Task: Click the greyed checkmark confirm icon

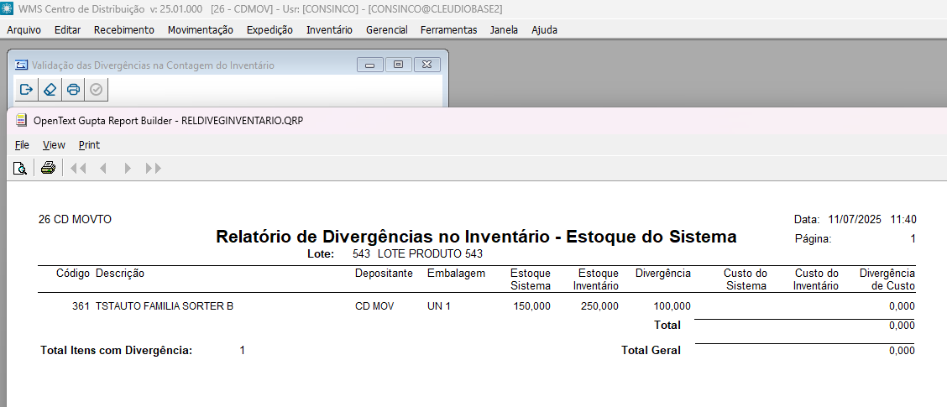Action: pos(97,89)
